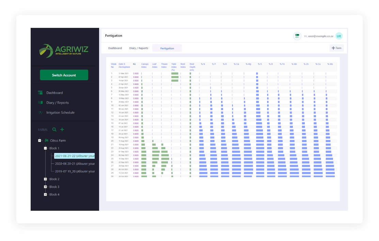This screenshot has width=379, height=241.
Task: Click the green add farm plus icon
Action: point(62,130)
